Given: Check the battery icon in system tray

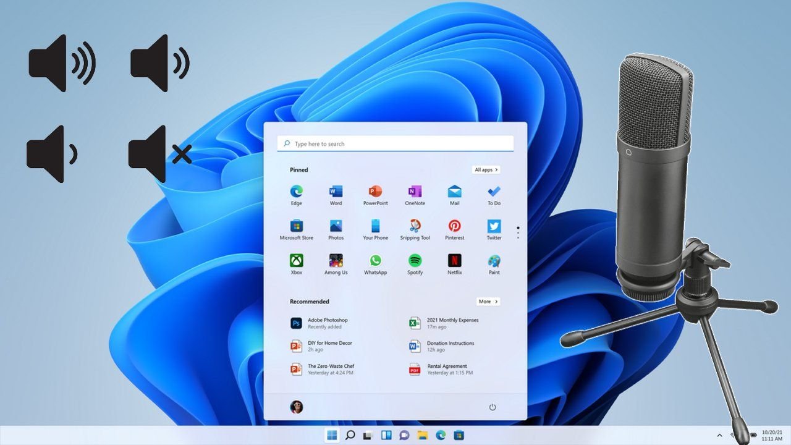Looking at the screenshot, I should [752, 436].
